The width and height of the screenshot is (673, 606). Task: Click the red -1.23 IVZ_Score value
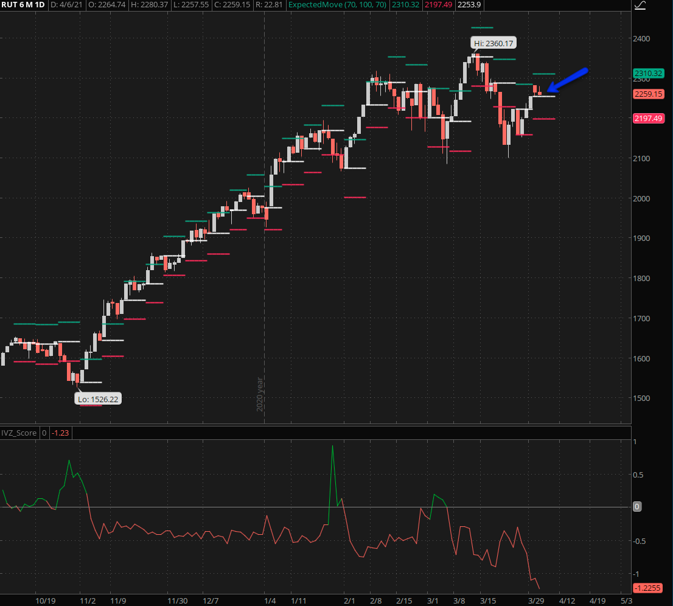pos(59,433)
